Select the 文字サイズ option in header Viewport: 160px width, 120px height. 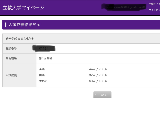(x=154, y=4)
